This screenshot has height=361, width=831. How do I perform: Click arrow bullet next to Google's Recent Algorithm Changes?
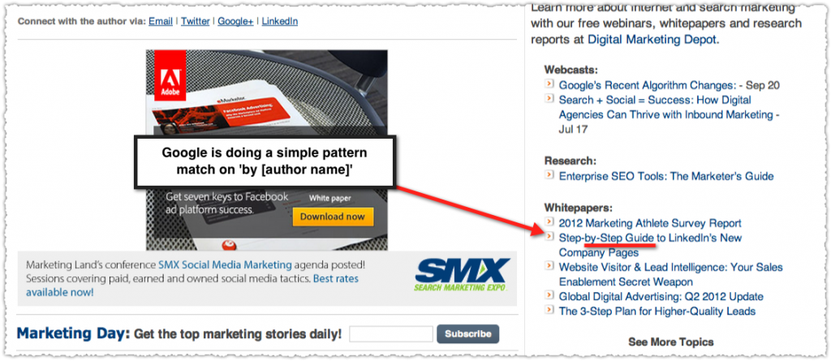point(549,84)
